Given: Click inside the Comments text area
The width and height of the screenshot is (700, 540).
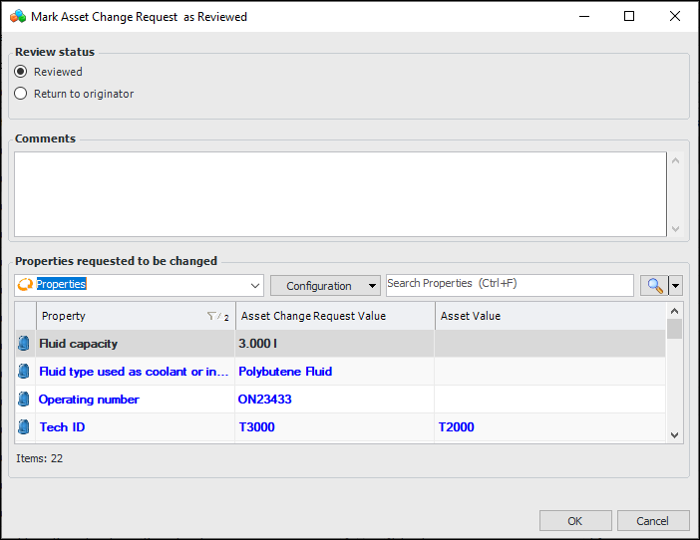Looking at the screenshot, I should click(339, 194).
